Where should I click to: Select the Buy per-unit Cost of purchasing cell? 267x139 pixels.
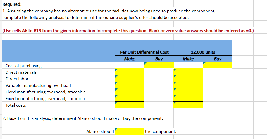pyautogui.click(x=159, y=66)
